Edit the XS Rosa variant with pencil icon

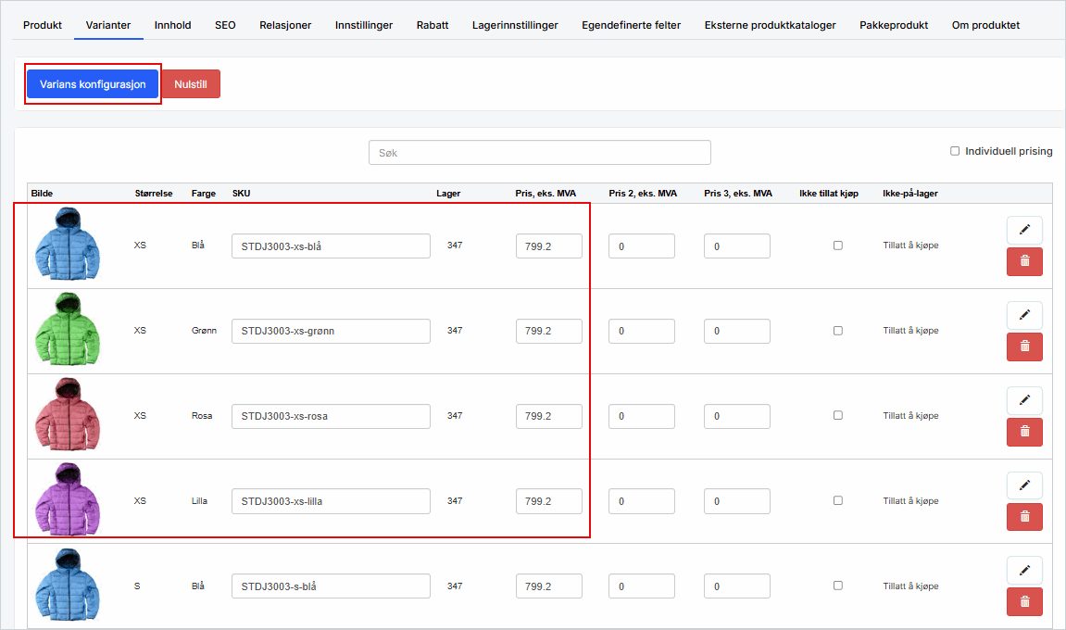coord(1024,400)
